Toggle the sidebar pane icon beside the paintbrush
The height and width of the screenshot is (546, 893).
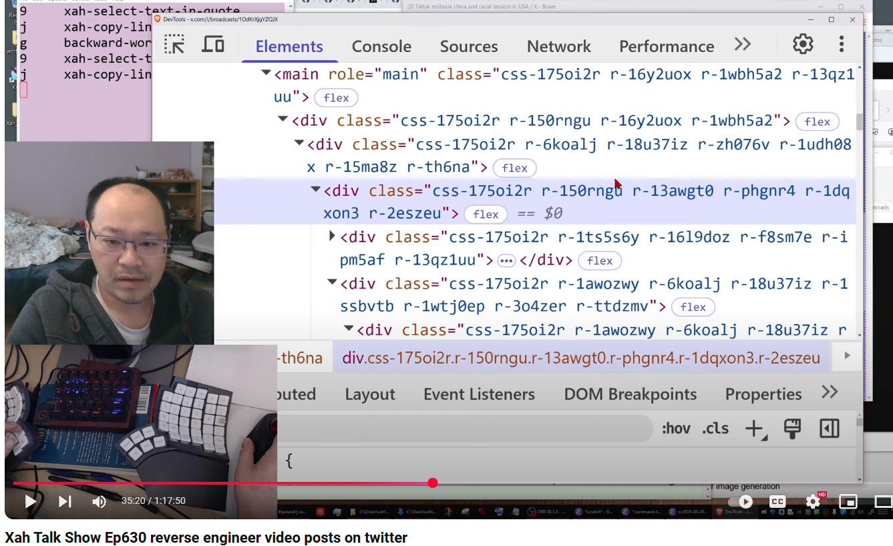pyautogui.click(x=830, y=428)
